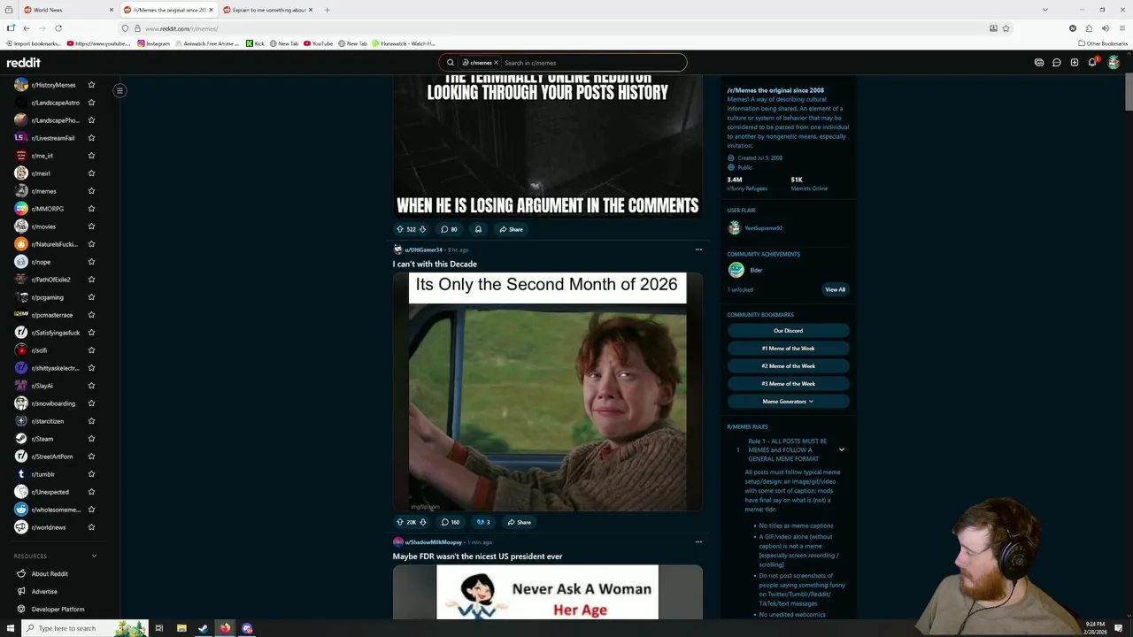
Task: Open u/ShadowMilkMoopsy's profile link
Action: (433, 541)
